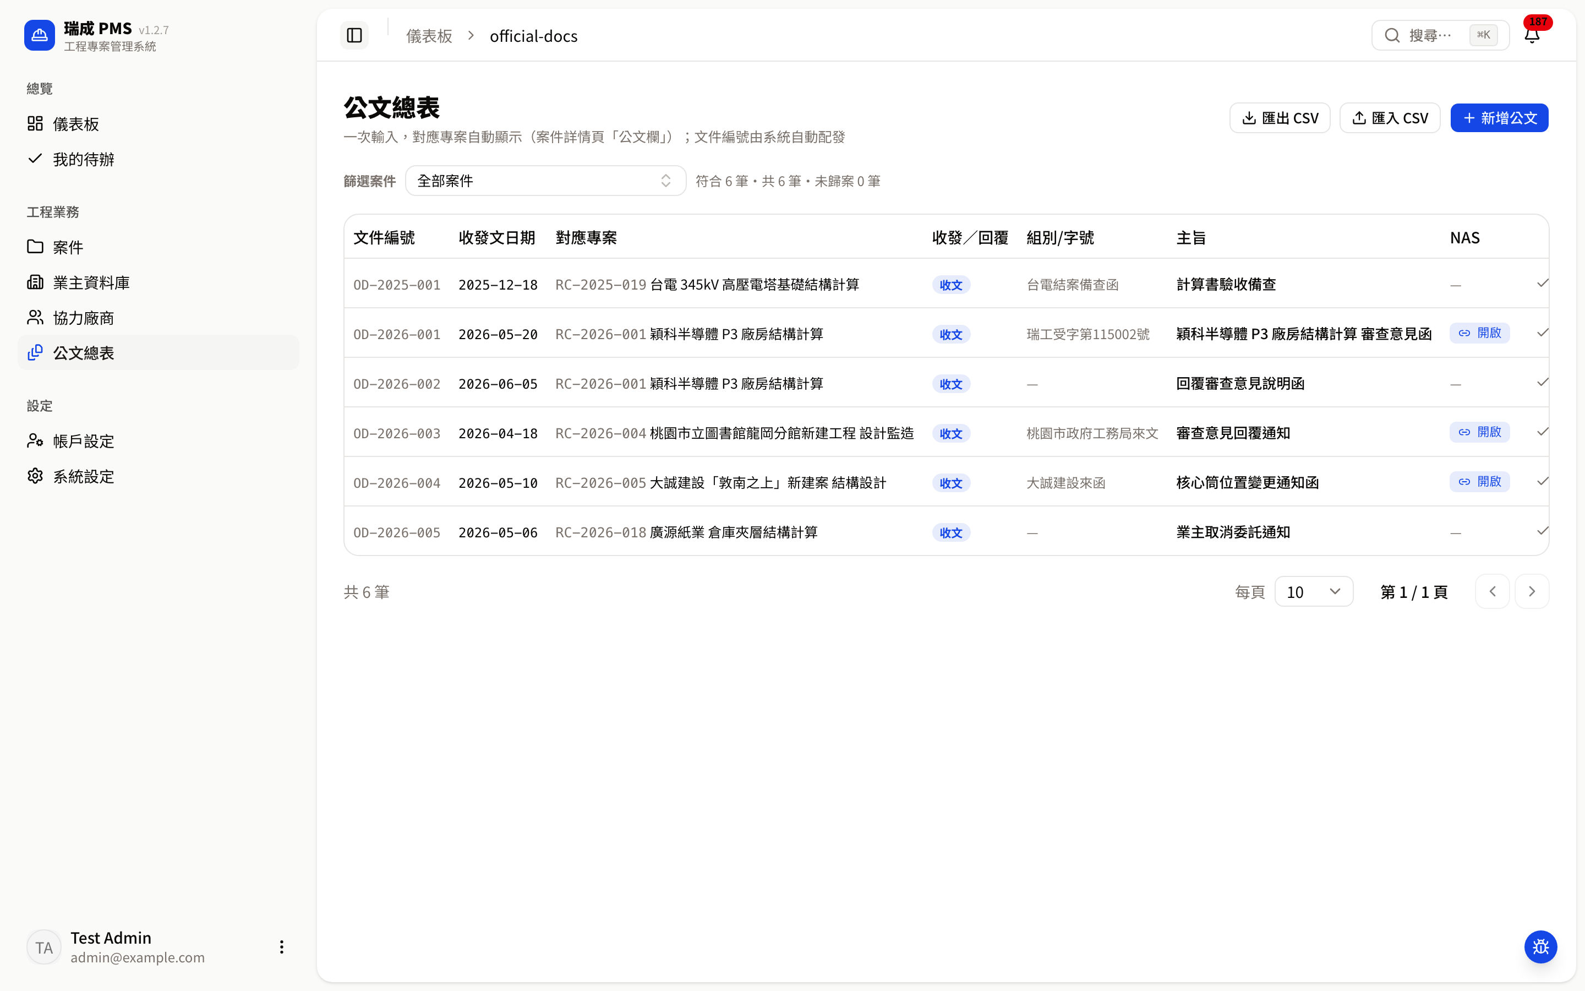Viewport: 1585px width, 991px height.
Task: Open the bug report floating button
Action: click(x=1540, y=946)
